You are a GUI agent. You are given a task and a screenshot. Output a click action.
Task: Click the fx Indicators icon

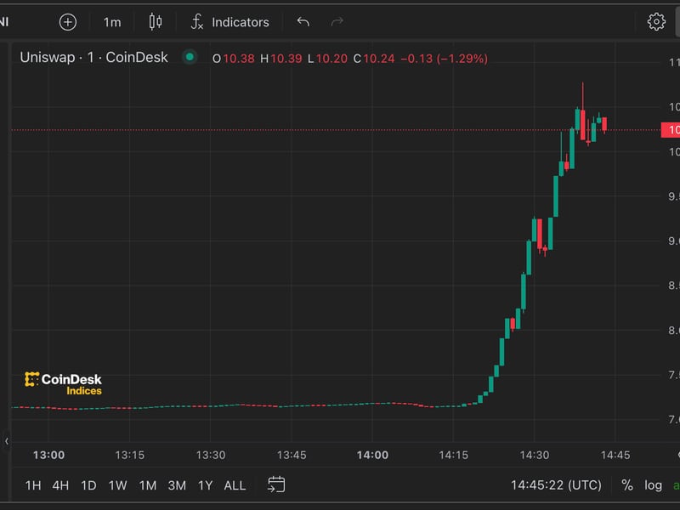tap(197, 21)
